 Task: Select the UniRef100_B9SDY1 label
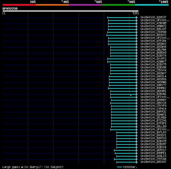point(153,135)
